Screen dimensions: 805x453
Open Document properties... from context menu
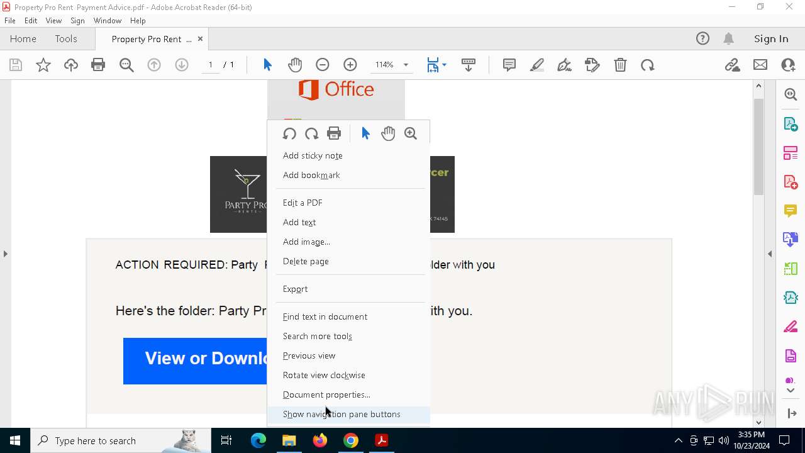348,394
